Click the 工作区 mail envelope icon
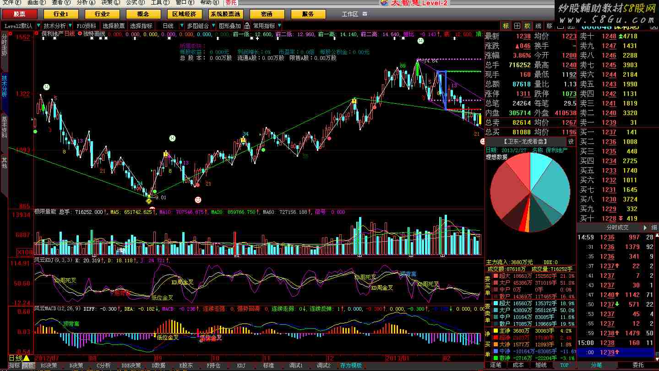 click(365, 14)
